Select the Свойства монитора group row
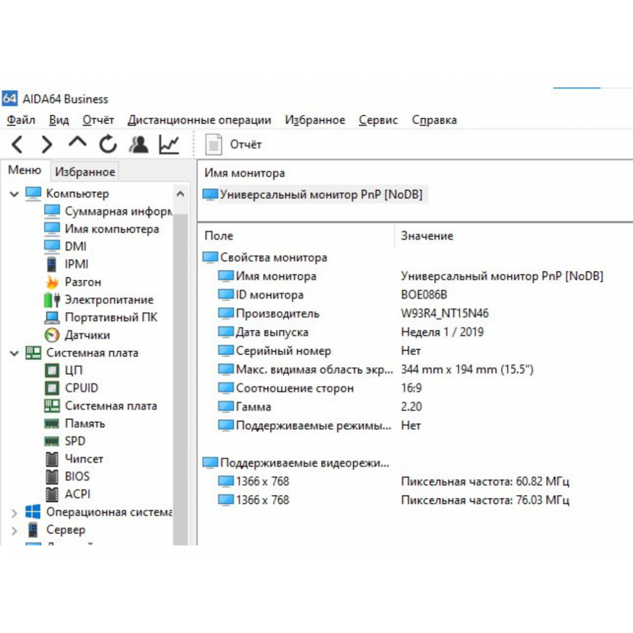The image size is (633, 633). [x=265, y=258]
